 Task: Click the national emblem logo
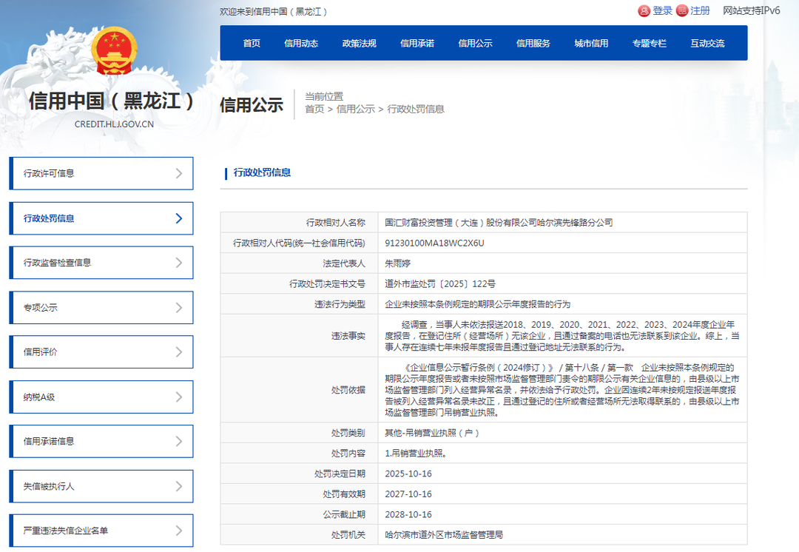[114, 52]
